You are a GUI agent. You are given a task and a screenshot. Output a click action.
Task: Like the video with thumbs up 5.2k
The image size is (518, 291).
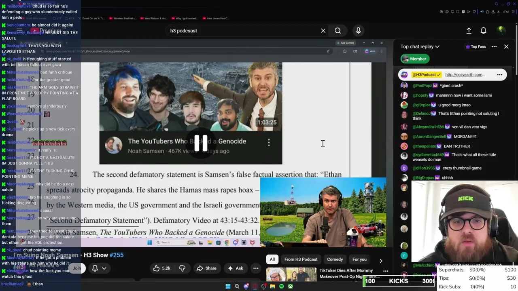[x=161, y=268]
